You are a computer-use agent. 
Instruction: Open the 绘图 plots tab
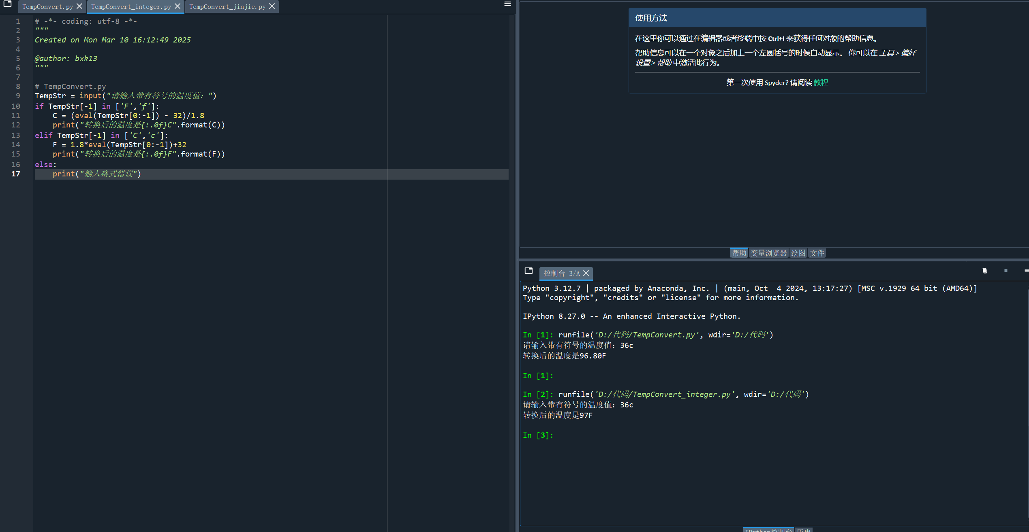pos(798,253)
